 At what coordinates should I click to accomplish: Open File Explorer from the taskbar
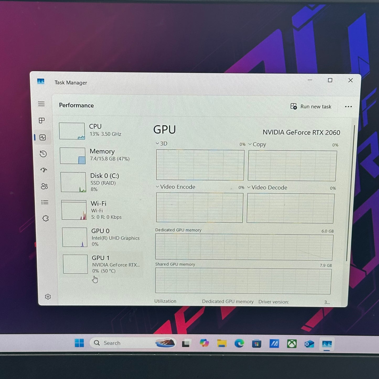(222, 343)
